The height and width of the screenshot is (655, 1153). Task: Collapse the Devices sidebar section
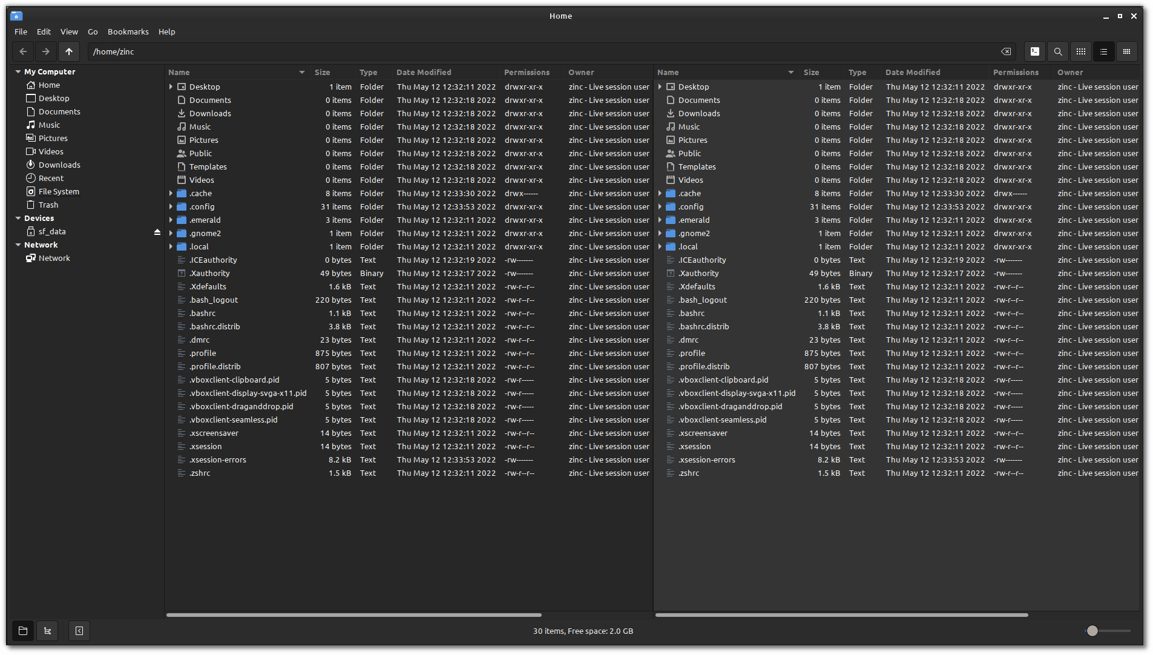click(x=18, y=218)
